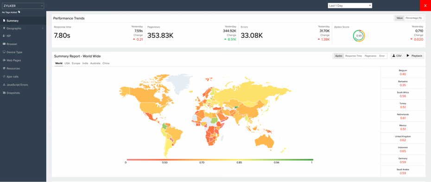
Task: Click the Barbados 0.35 entry
Action: (x=403, y=83)
